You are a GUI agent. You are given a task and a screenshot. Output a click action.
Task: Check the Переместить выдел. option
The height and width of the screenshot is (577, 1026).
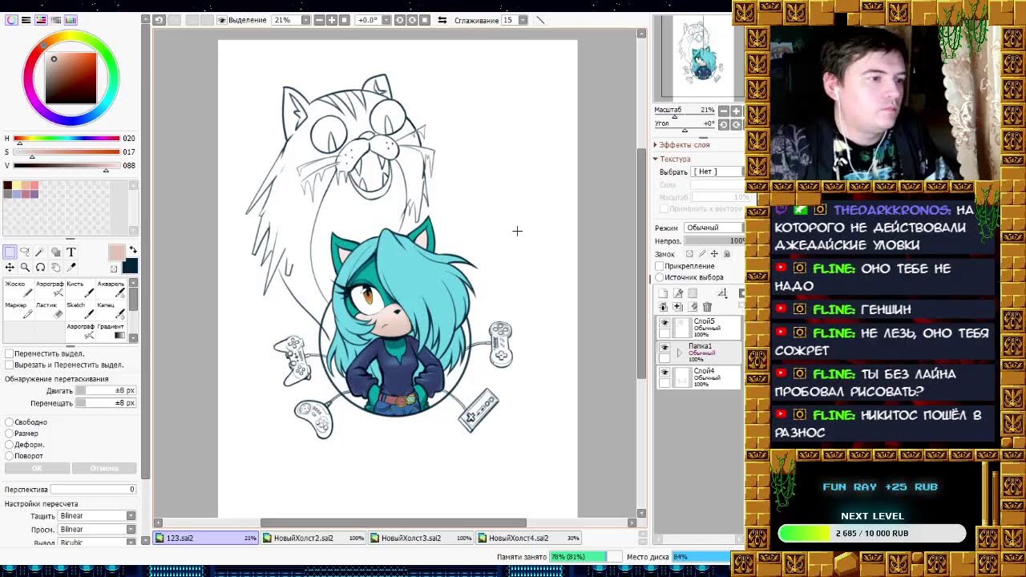pos(9,353)
